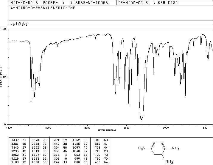Click peak table entry 1600

[x=35, y=162]
